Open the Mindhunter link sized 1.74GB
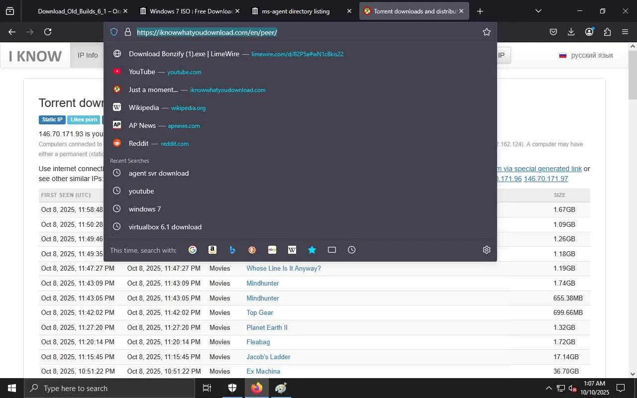The width and height of the screenshot is (637, 398). pos(263,283)
